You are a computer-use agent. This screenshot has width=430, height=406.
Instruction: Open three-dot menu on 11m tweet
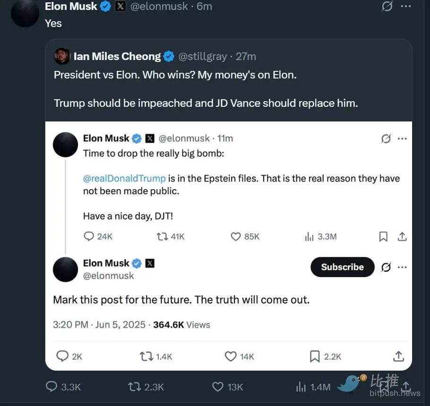(x=402, y=138)
